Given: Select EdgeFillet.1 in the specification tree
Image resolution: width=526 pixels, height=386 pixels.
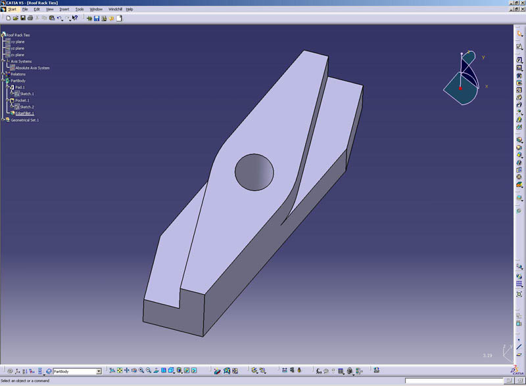Looking at the screenshot, I should 24,113.
